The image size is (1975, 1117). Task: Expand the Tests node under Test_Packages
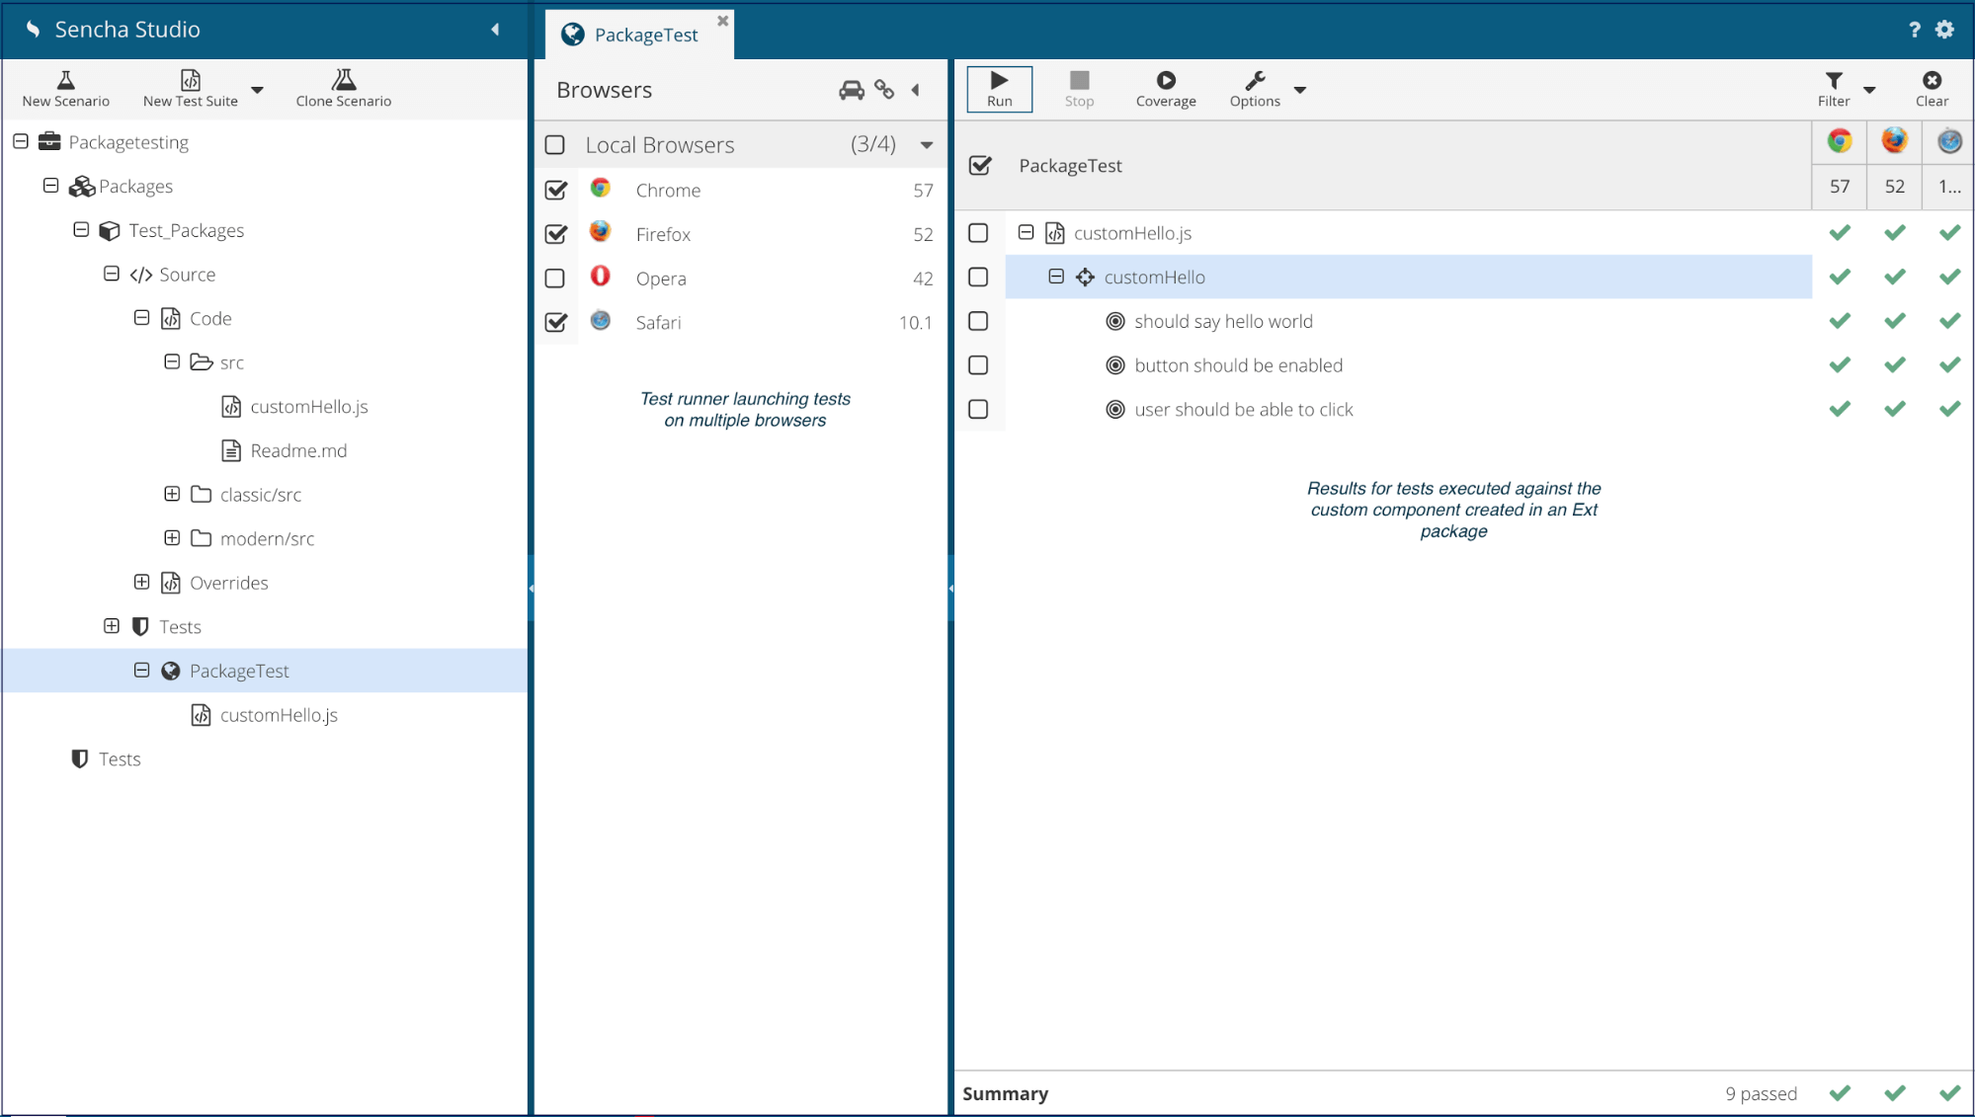tap(112, 626)
